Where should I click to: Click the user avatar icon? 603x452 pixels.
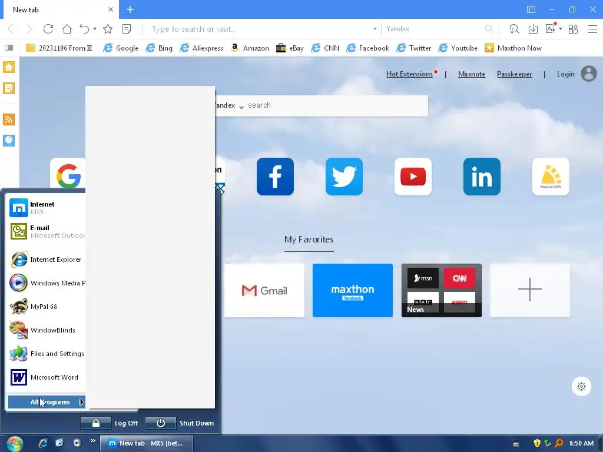(x=589, y=74)
